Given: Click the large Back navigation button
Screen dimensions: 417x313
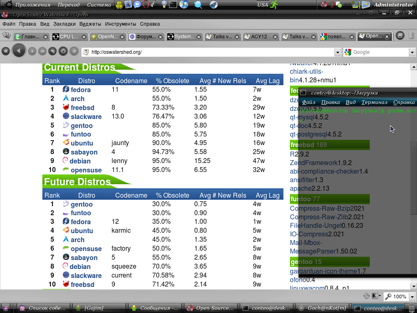Looking at the screenshot, I should 19,51.
